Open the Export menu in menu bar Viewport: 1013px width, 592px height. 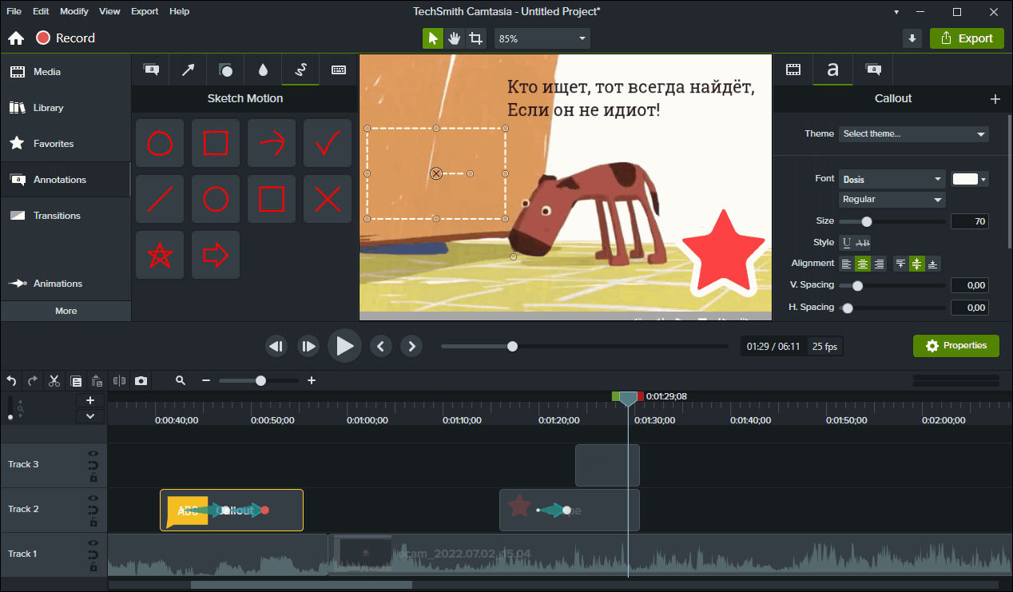[x=145, y=11]
